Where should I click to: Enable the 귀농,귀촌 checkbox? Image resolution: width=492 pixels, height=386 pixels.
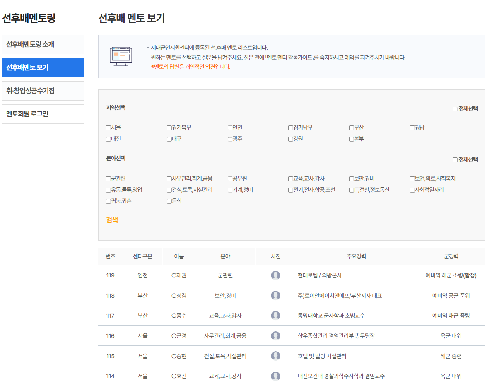pyautogui.click(x=108, y=201)
